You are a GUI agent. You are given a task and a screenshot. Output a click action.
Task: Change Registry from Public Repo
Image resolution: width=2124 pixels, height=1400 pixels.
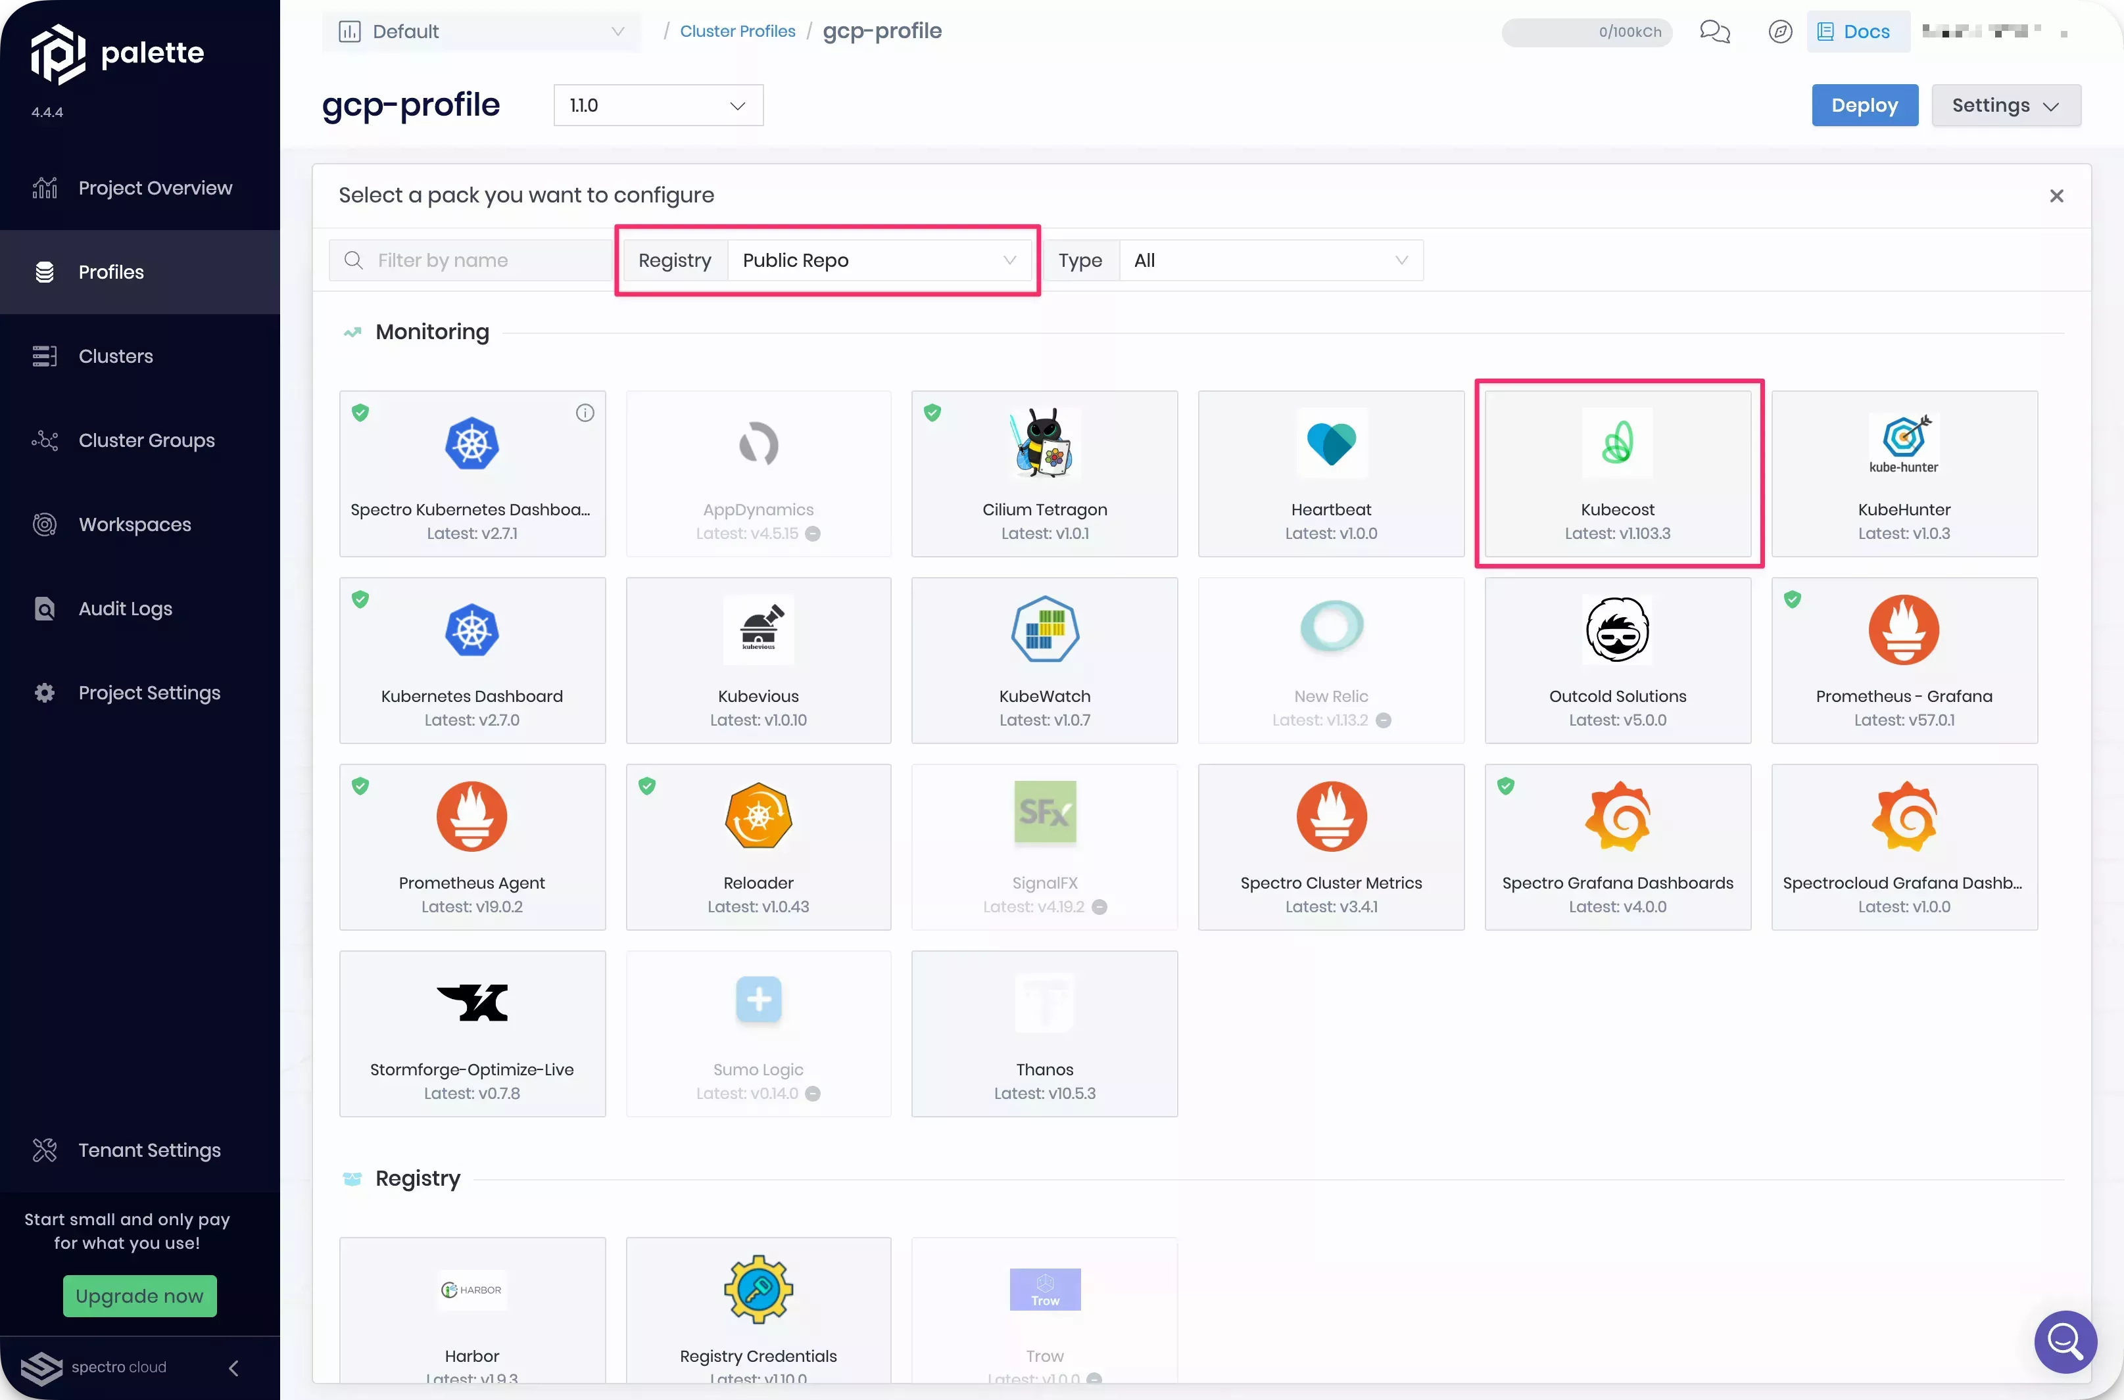click(x=880, y=260)
